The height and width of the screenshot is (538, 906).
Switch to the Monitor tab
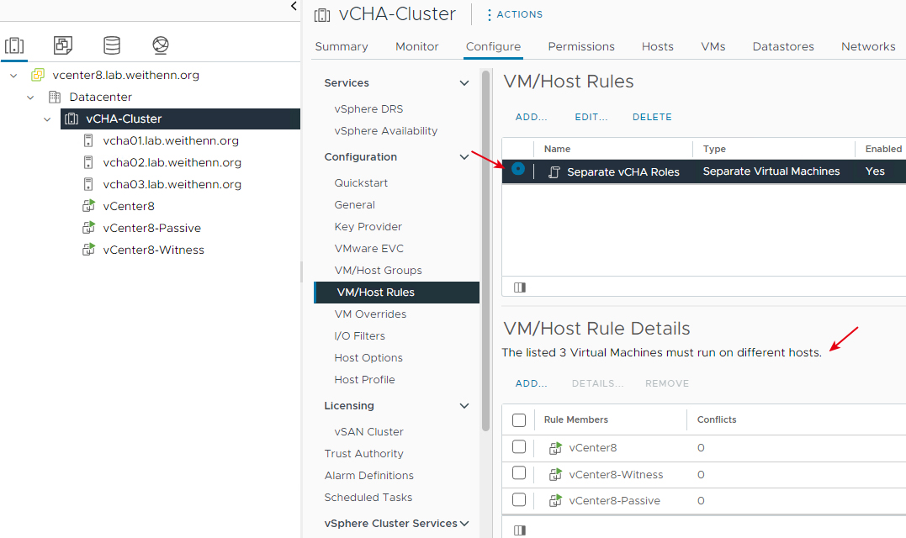coord(416,47)
